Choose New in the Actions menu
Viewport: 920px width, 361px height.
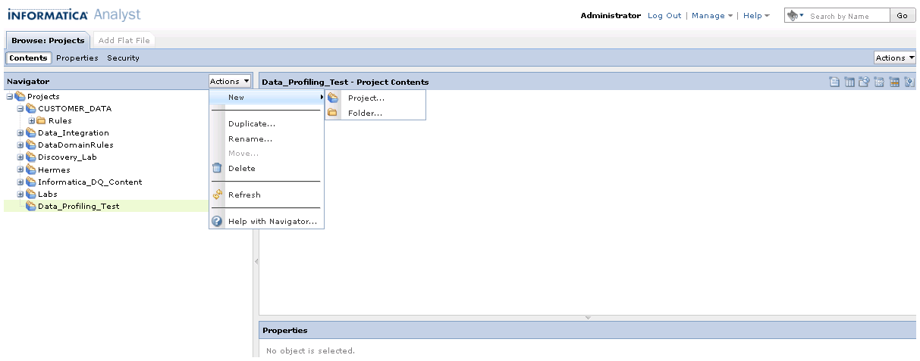pos(267,97)
